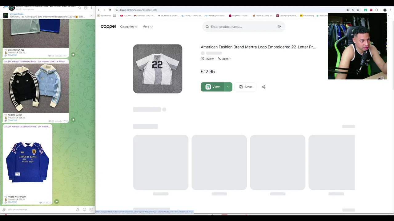Open the uulinds bookmark
The image size is (394, 221).
215,16
